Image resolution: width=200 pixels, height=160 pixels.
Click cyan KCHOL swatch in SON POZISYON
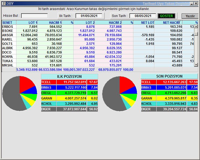click(149, 104)
